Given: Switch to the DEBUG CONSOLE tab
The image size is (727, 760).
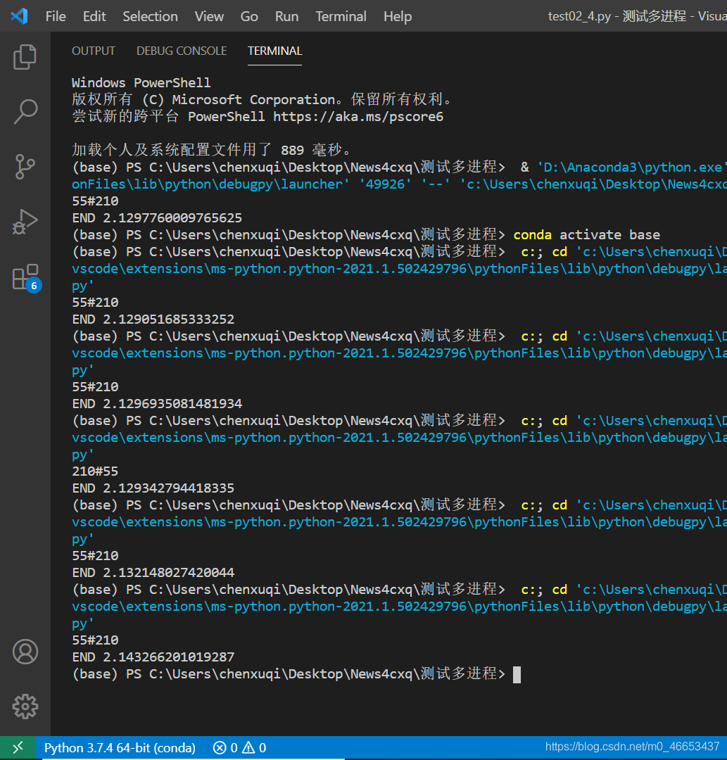Looking at the screenshot, I should click(x=181, y=50).
